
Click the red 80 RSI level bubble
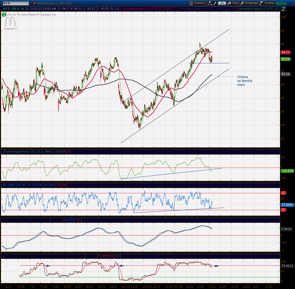coord(283,193)
